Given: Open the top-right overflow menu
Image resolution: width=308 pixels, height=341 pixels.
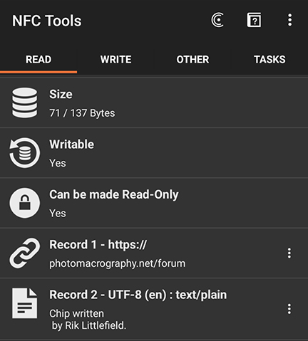Looking at the screenshot, I should coord(289,20).
